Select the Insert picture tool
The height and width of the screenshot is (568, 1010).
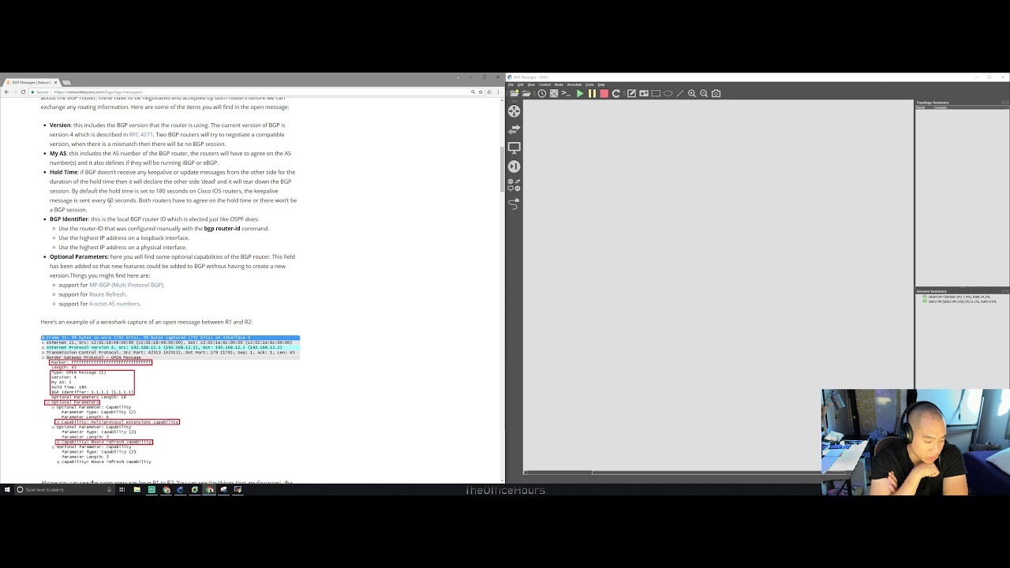coord(644,93)
